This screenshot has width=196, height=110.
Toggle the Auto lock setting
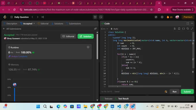114,29
